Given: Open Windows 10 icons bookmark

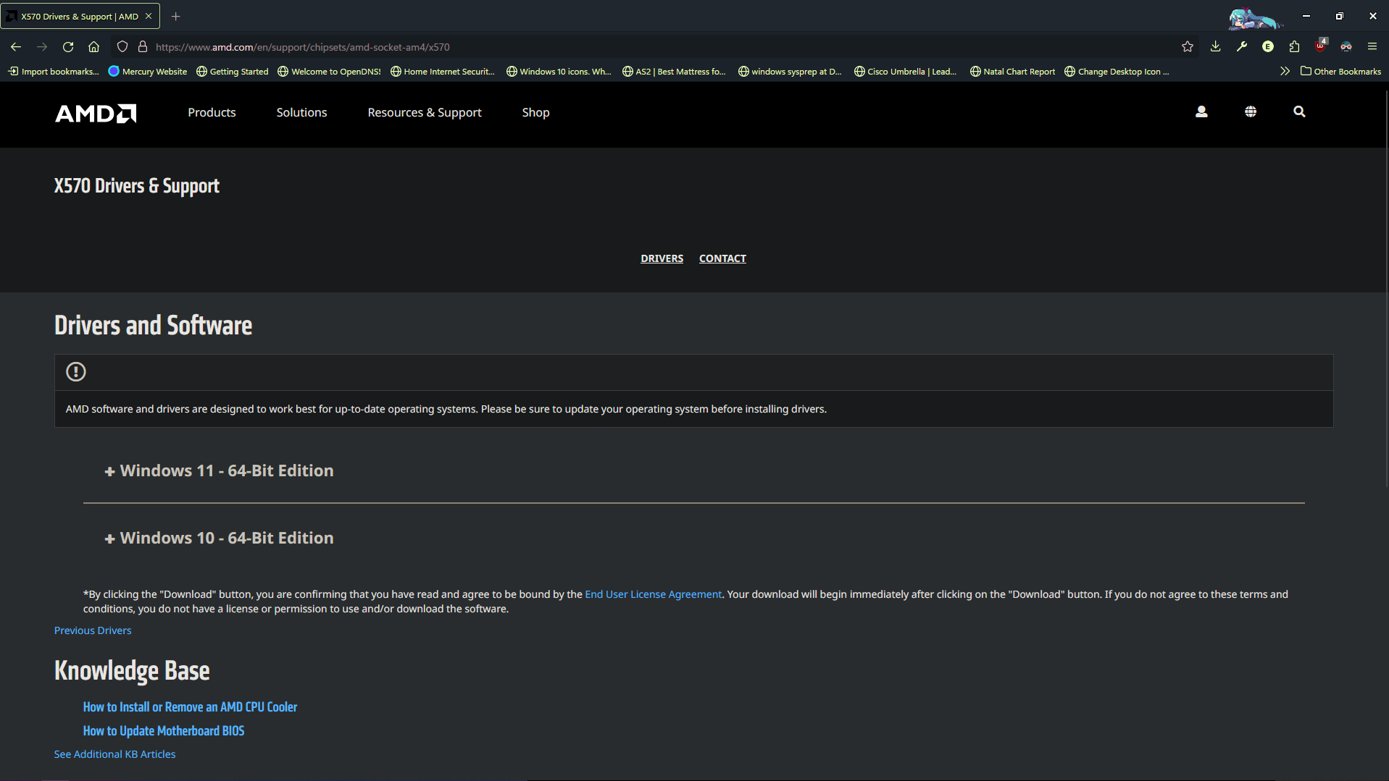Looking at the screenshot, I should point(559,71).
